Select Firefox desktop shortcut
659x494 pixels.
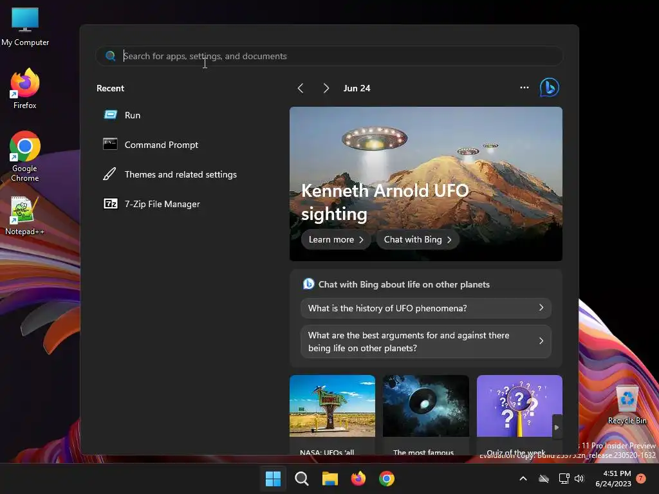coord(25,89)
